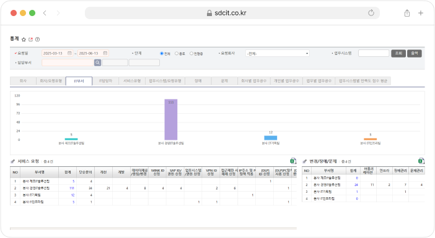This screenshot has height=238, width=435.
Task: Click the 담당부서 input field
Action: point(68,62)
